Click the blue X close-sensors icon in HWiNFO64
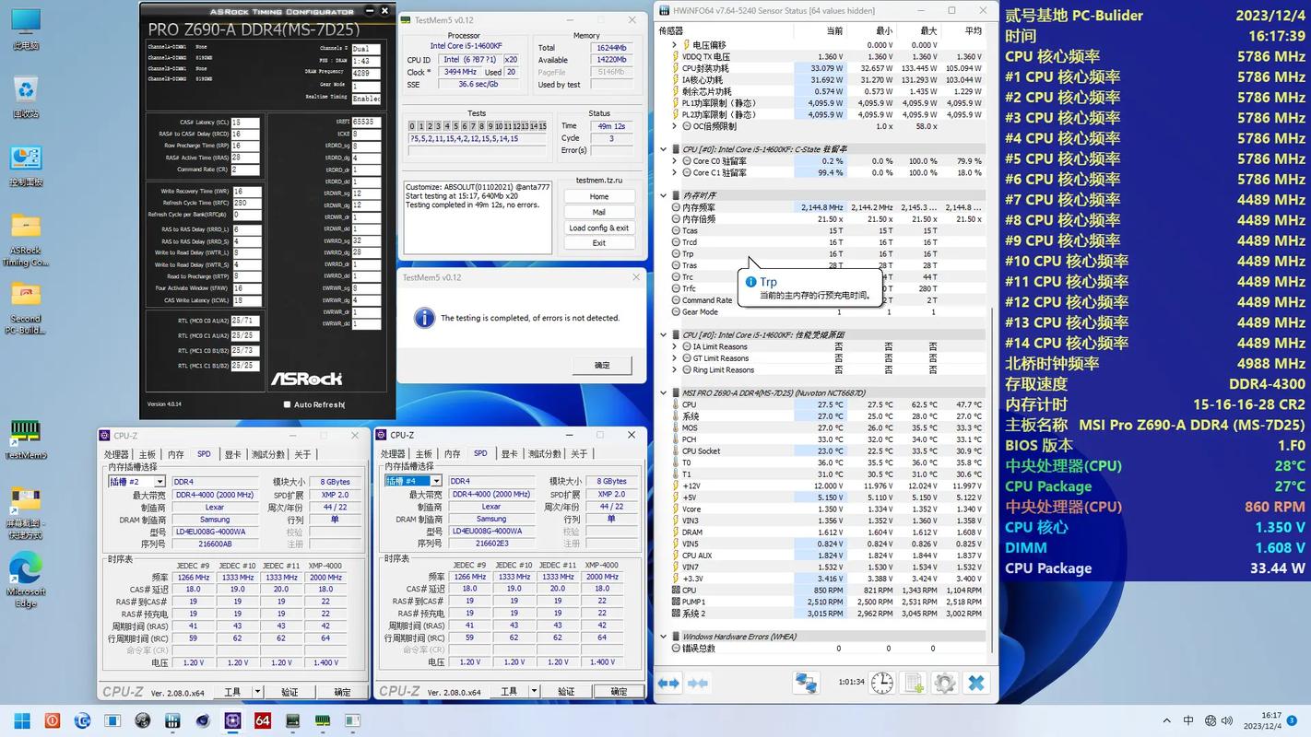 tap(976, 683)
